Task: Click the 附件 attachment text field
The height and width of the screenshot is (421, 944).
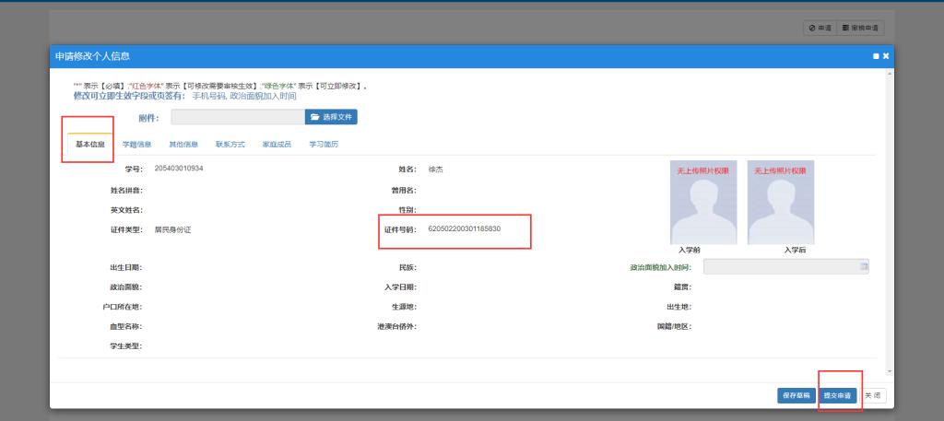Action: (237, 117)
